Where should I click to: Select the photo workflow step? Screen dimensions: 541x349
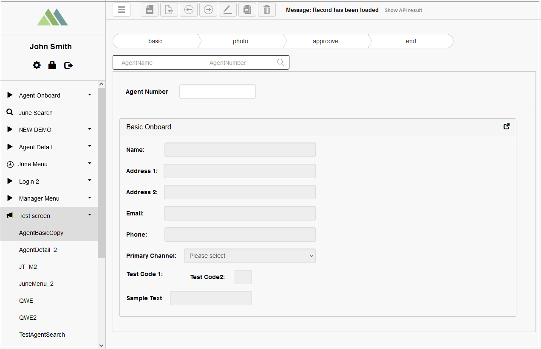pyautogui.click(x=241, y=41)
